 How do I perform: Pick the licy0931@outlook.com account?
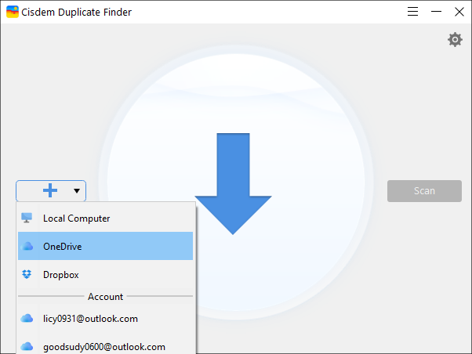[105, 319]
